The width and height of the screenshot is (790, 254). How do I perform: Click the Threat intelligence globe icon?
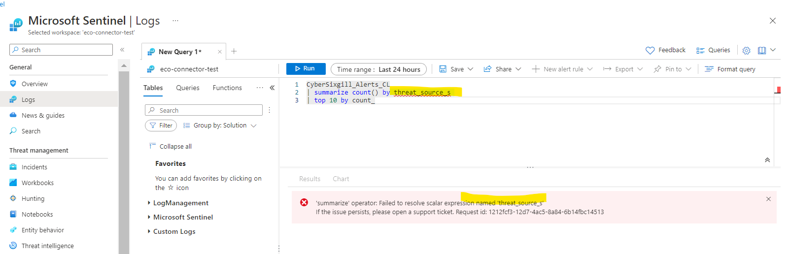point(13,246)
